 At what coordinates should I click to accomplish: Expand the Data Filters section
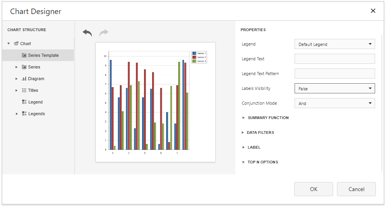click(260, 133)
